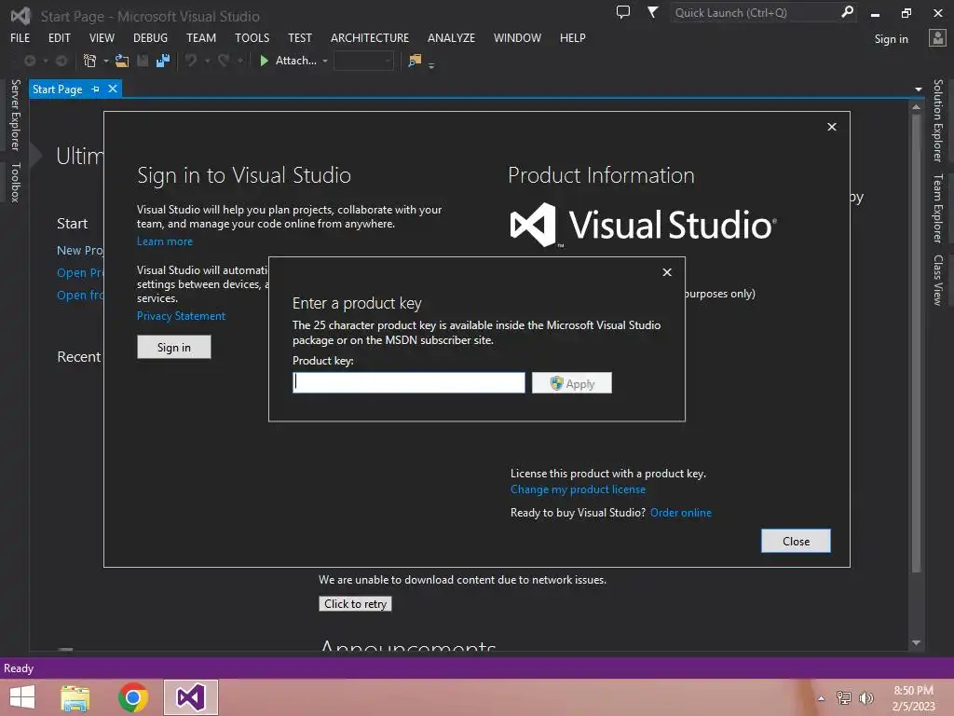
Task: Click the Visual Studio logo in title bar
Action: pos(20,16)
